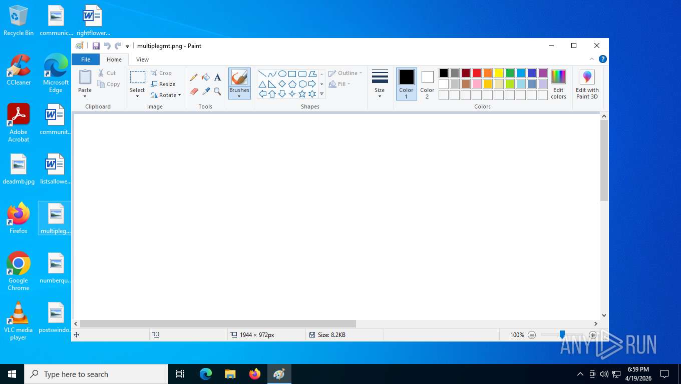The width and height of the screenshot is (681, 384).
Task: Select the Fill with color bucket tool
Action: click(206, 77)
